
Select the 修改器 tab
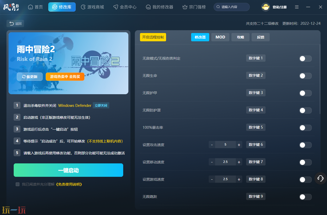coord(200,37)
